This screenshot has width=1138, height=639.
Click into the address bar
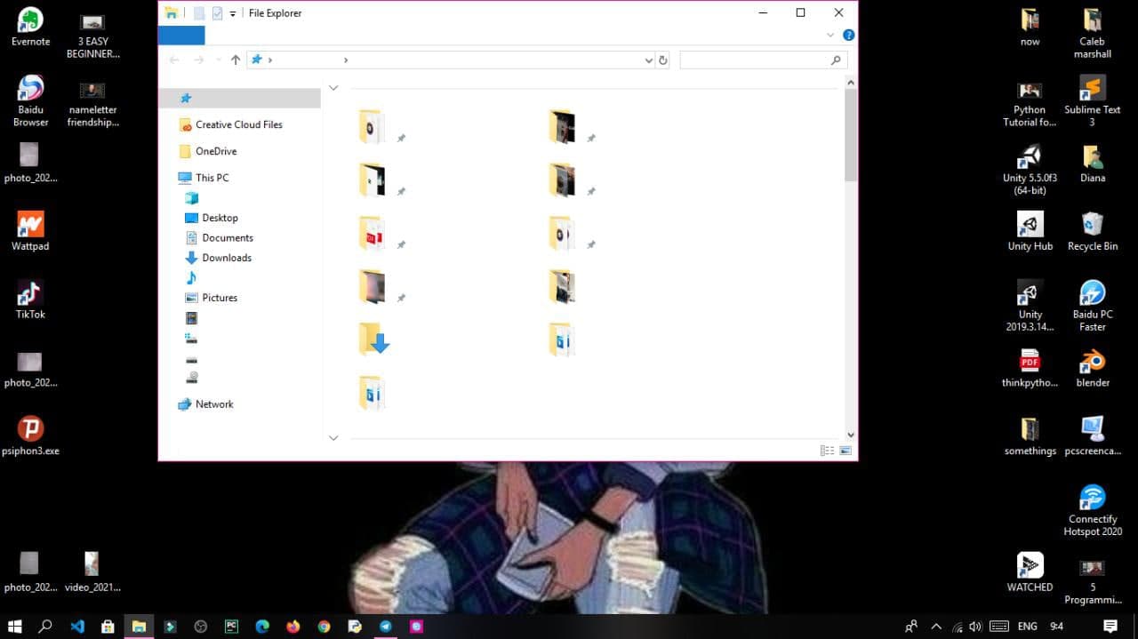click(451, 60)
